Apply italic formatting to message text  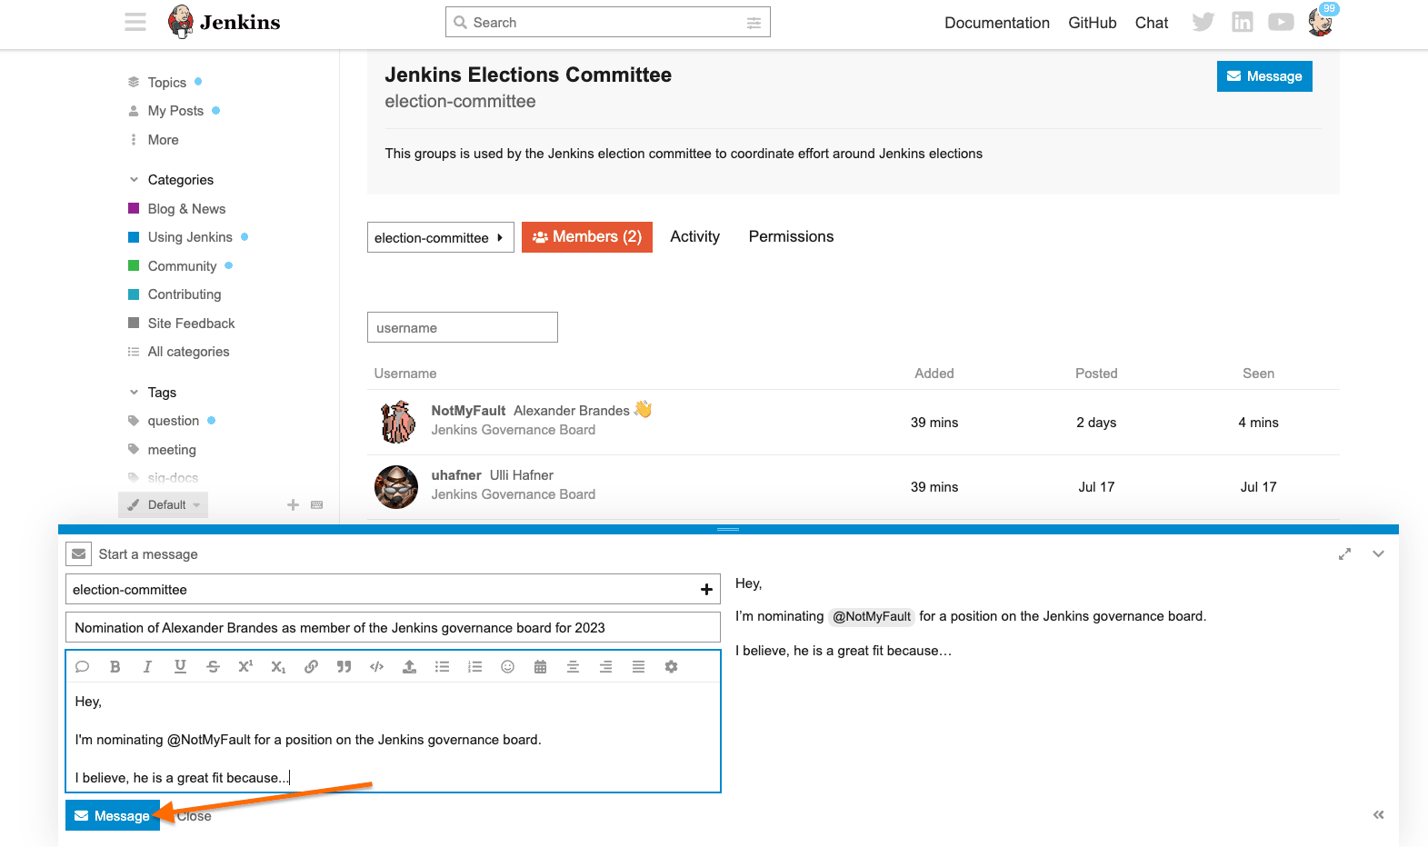coord(147,667)
